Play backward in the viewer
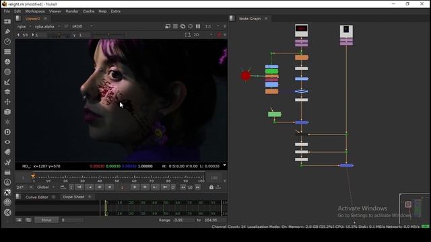 109,187
